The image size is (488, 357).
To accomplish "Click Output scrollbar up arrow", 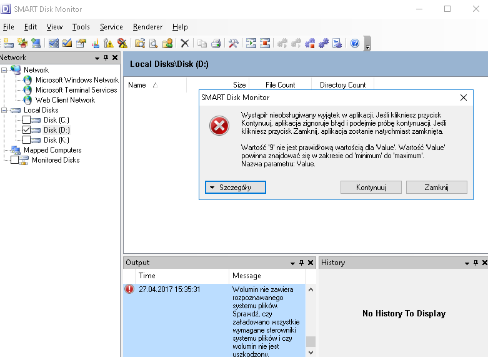I will coord(311,289).
